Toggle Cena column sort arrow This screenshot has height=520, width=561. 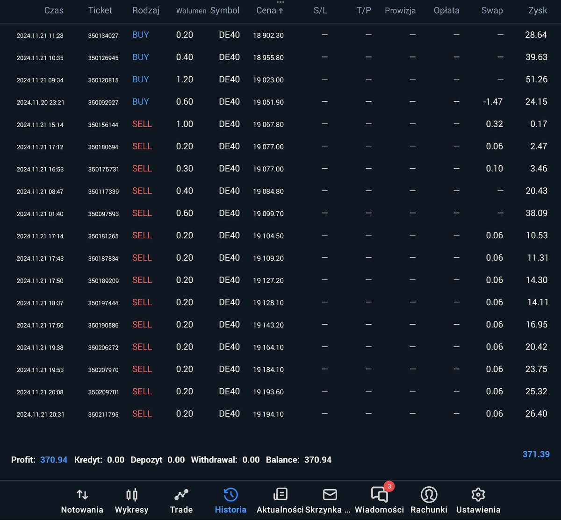[280, 11]
